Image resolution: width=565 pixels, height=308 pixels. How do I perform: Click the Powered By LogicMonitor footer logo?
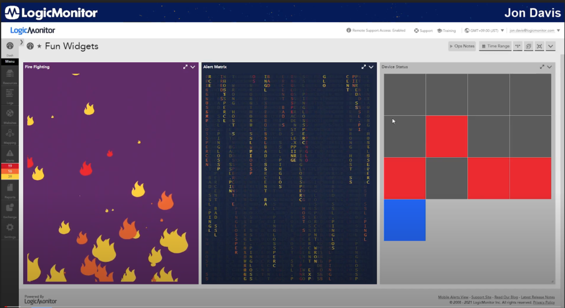pos(40,299)
